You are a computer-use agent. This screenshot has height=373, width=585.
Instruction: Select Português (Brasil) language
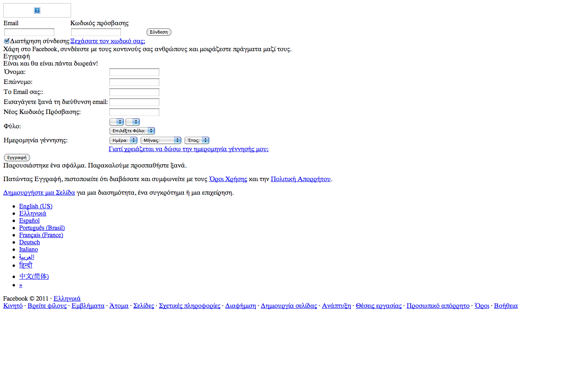point(42,228)
